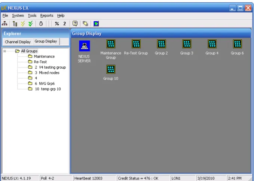Click the blue-green square toolbar icon

(x=96, y=24)
